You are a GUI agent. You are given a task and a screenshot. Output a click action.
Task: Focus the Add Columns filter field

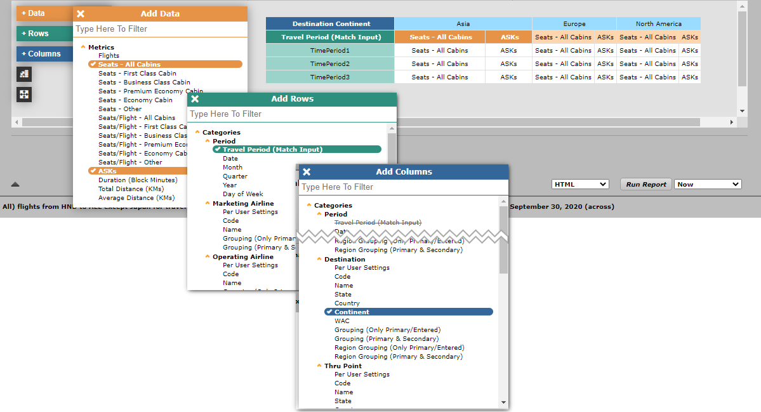(403, 187)
